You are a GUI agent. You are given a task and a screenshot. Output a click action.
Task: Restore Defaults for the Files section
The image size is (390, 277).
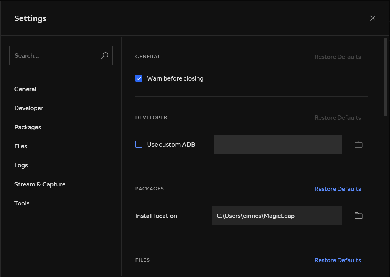(x=338, y=260)
